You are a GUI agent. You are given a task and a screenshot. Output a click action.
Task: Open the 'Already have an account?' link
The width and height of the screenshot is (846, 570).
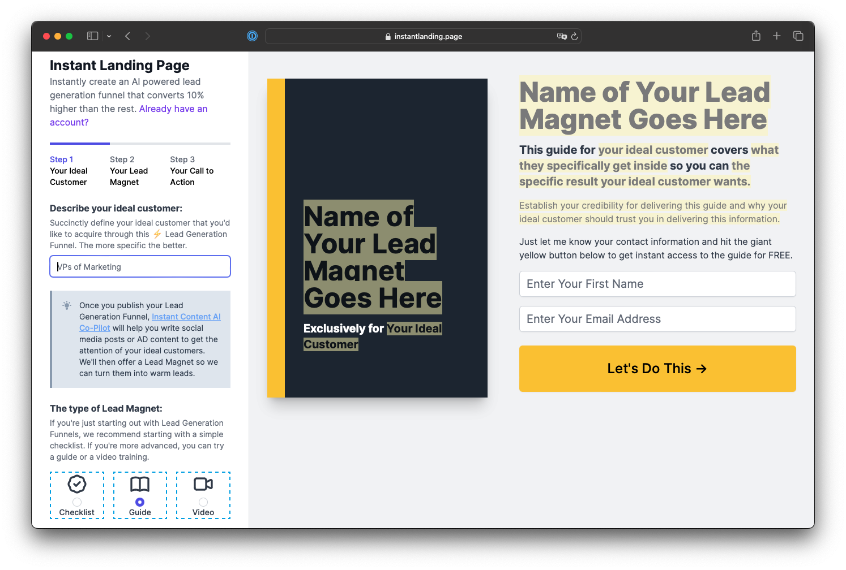click(129, 115)
